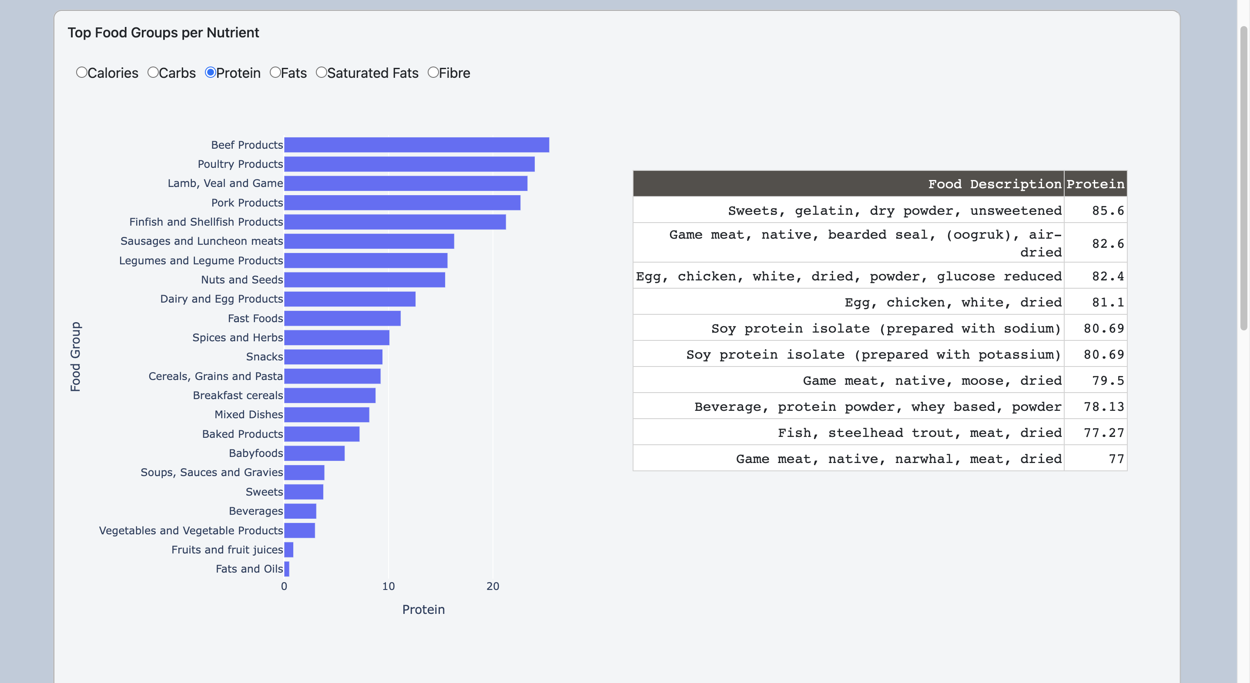Click the Sweets bar in chart
The width and height of the screenshot is (1250, 683).
pos(303,492)
